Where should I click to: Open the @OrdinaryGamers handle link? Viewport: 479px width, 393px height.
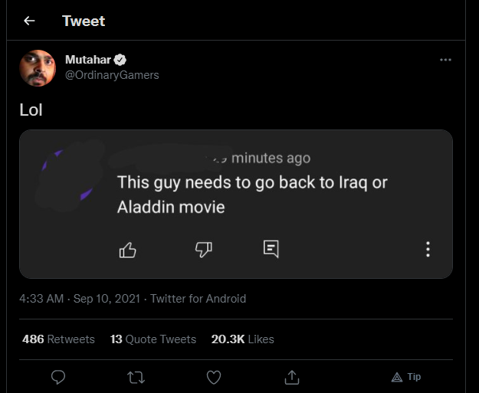coord(112,75)
